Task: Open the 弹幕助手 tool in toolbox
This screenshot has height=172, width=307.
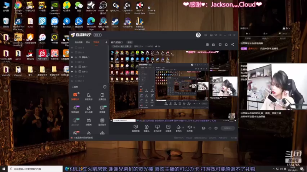Action: [75, 97]
